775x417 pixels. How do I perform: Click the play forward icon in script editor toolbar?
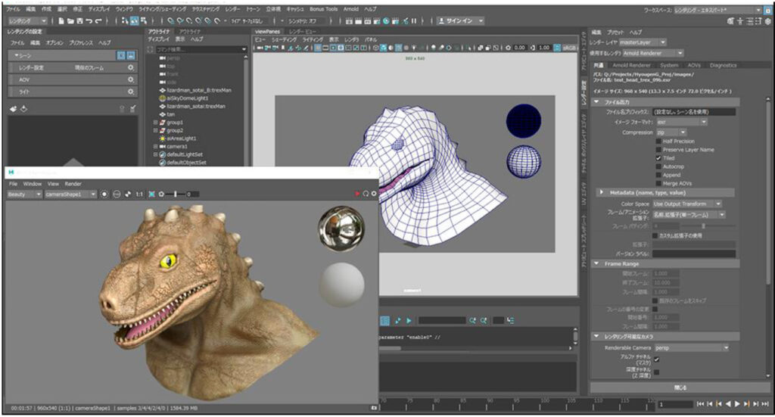click(x=409, y=321)
